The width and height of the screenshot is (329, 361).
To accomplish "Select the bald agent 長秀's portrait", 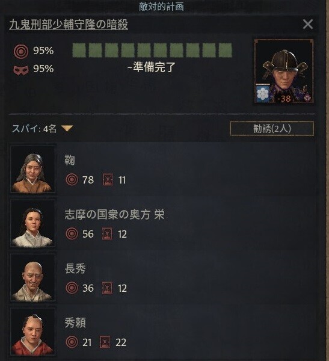I will point(33,277).
